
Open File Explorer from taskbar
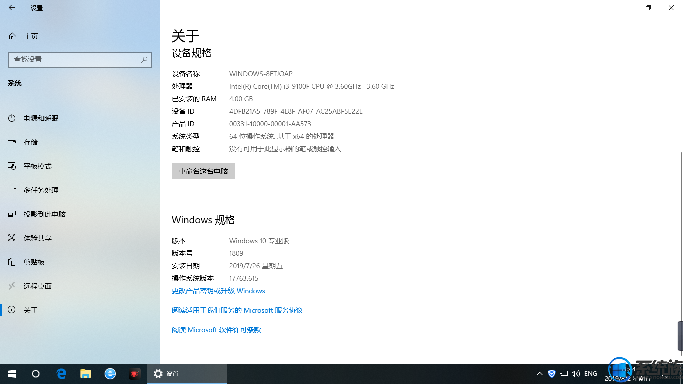(86, 374)
